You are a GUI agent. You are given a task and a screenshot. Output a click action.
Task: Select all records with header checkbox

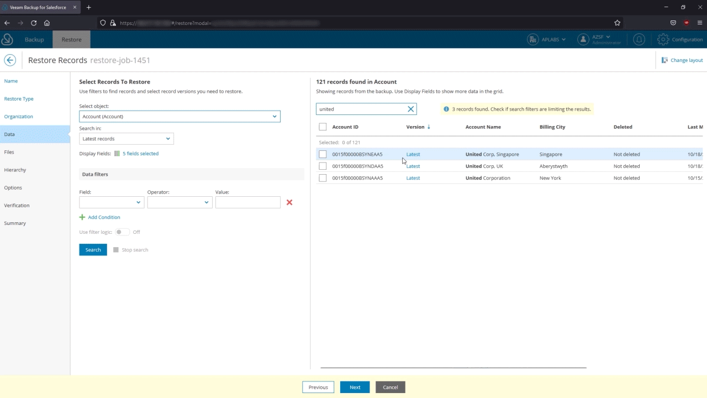pyautogui.click(x=323, y=127)
